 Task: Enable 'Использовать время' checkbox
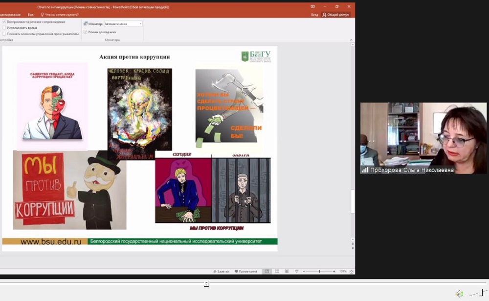click(x=4, y=28)
